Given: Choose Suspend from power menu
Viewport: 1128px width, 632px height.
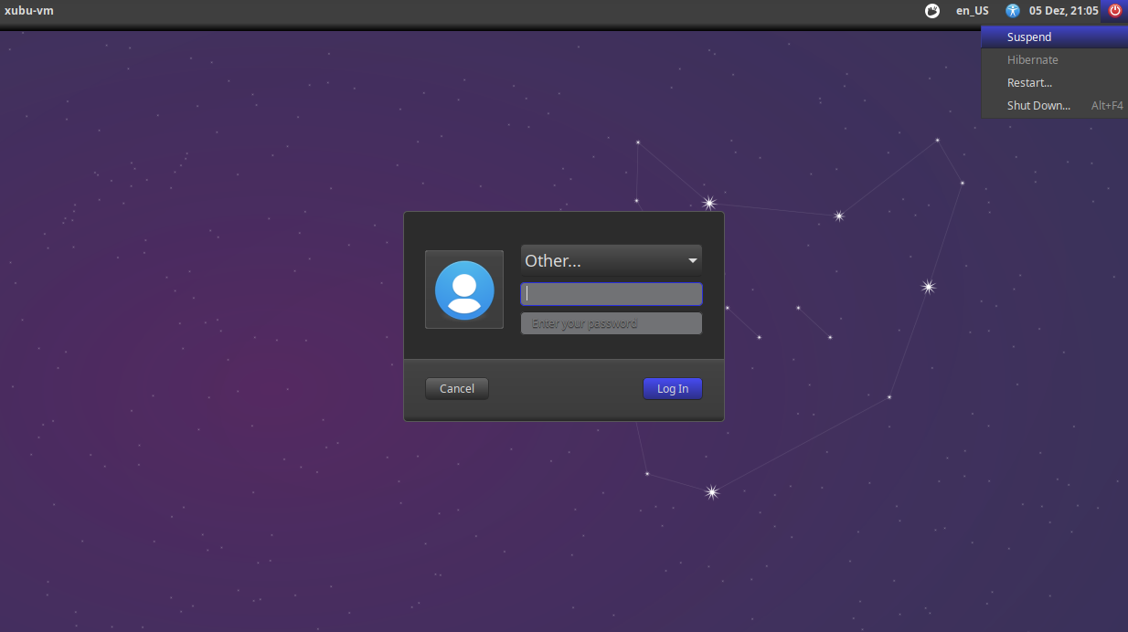Looking at the screenshot, I should point(1055,37).
